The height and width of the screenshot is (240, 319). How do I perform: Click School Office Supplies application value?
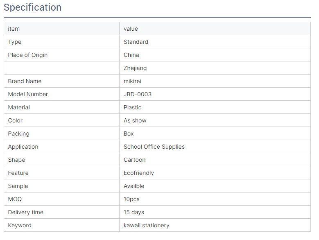[x=154, y=147]
